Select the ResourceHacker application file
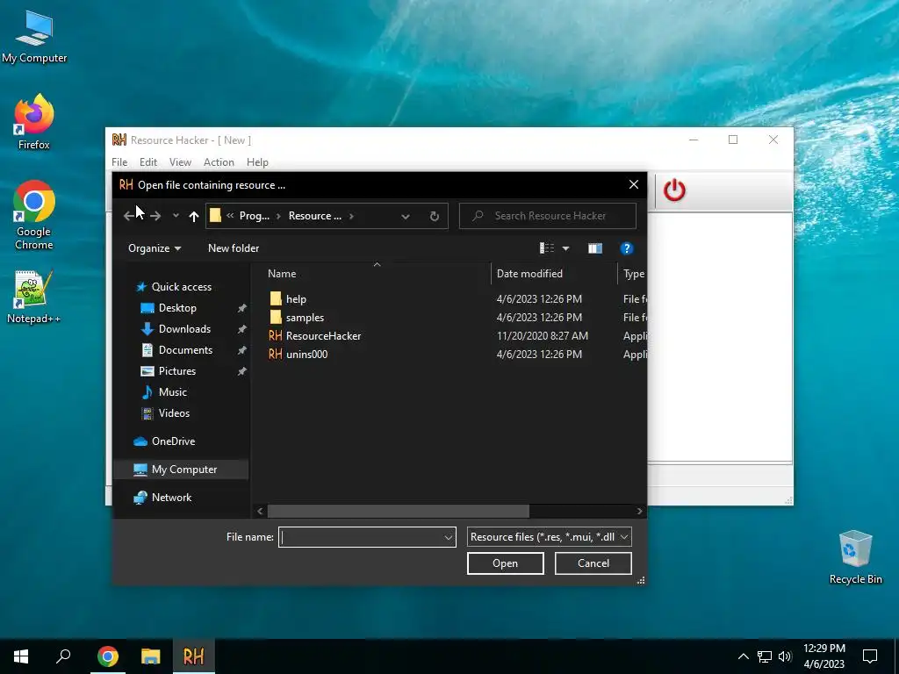The height and width of the screenshot is (674, 899). (x=323, y=336)
